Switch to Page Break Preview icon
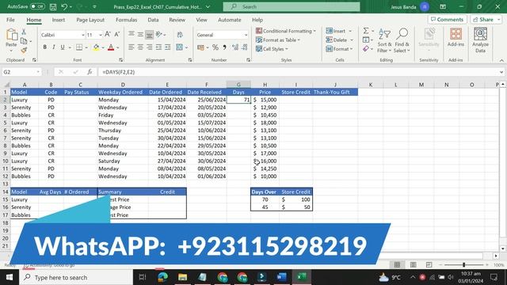Screen dimensions: 507x285 tap(429, 264)
